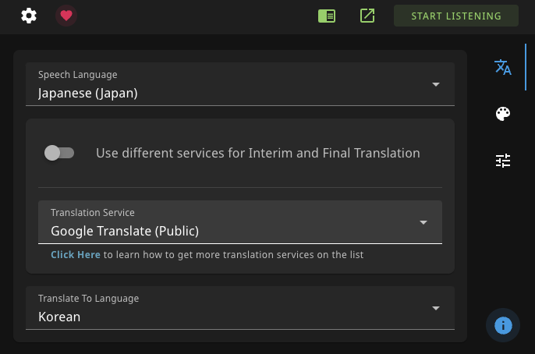Open the Google Translate (Public) service field
This screenshot has width=535, height=354.
[240, 222]
